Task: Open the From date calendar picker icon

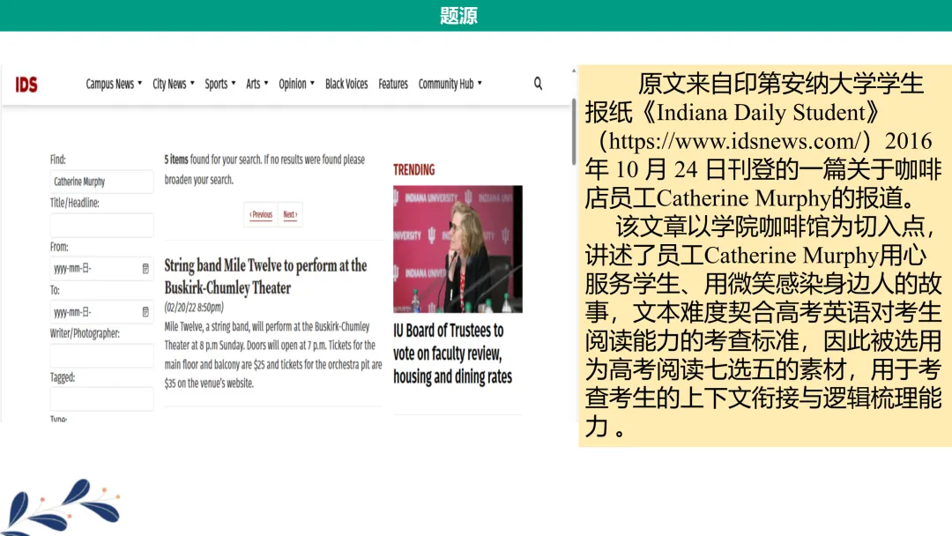Action: [x=145, y=268]
